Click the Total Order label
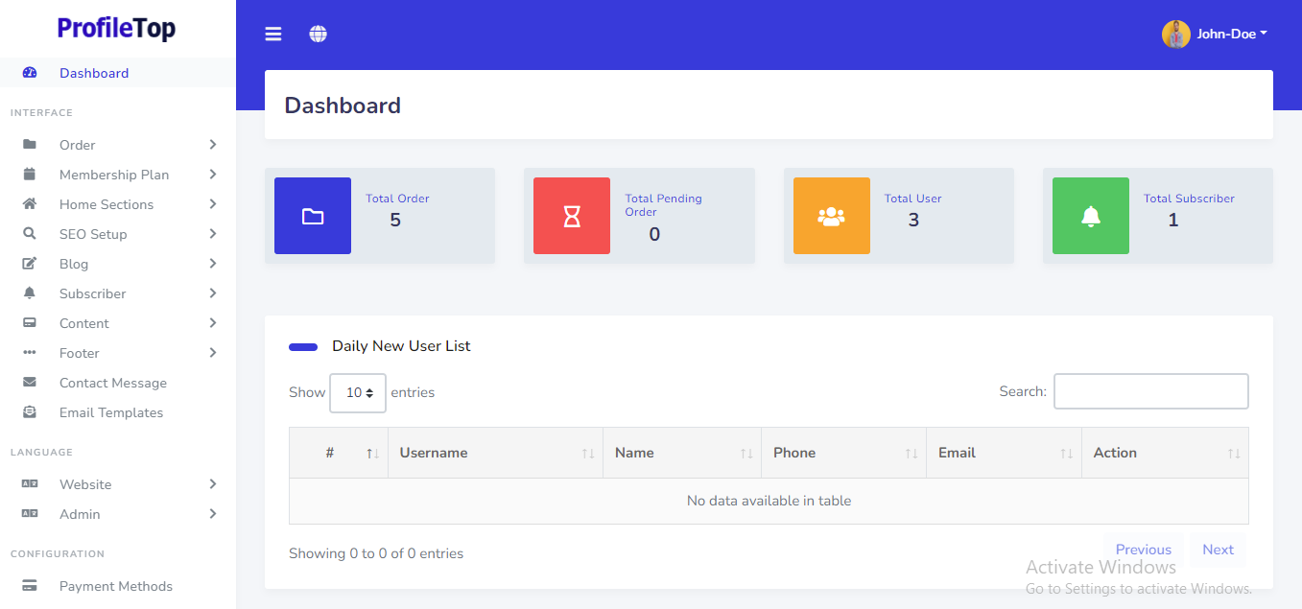The image size is (1302, 609). click(397, 199)
